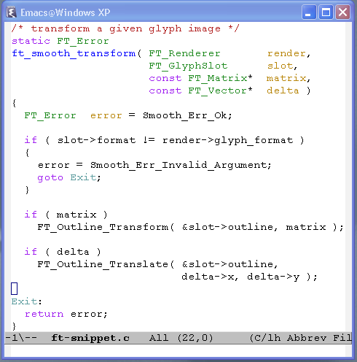Viewport: 357px width, 362px height.
Task: Click the 'FT_Renderer' type name
Action: point(184,53)
